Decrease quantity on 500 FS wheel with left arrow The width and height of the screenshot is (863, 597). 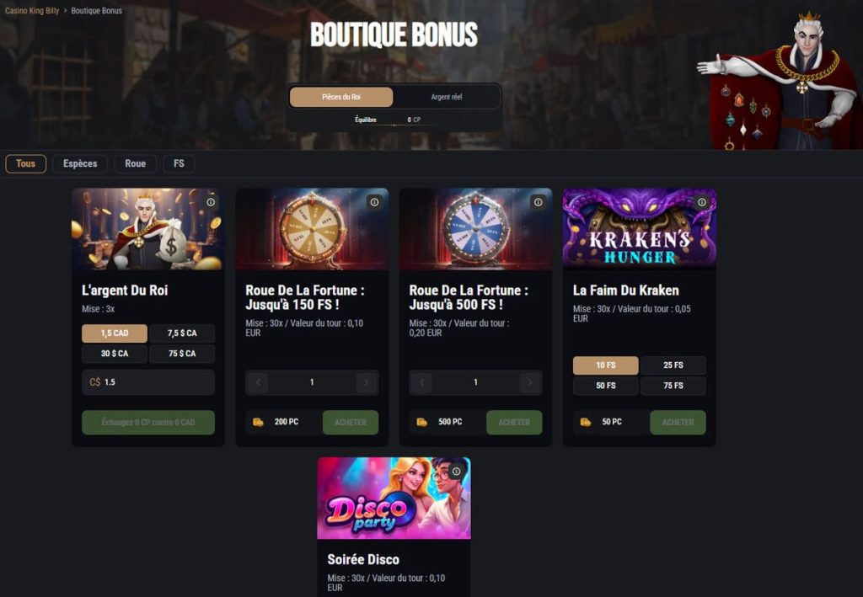pos(421,382)
